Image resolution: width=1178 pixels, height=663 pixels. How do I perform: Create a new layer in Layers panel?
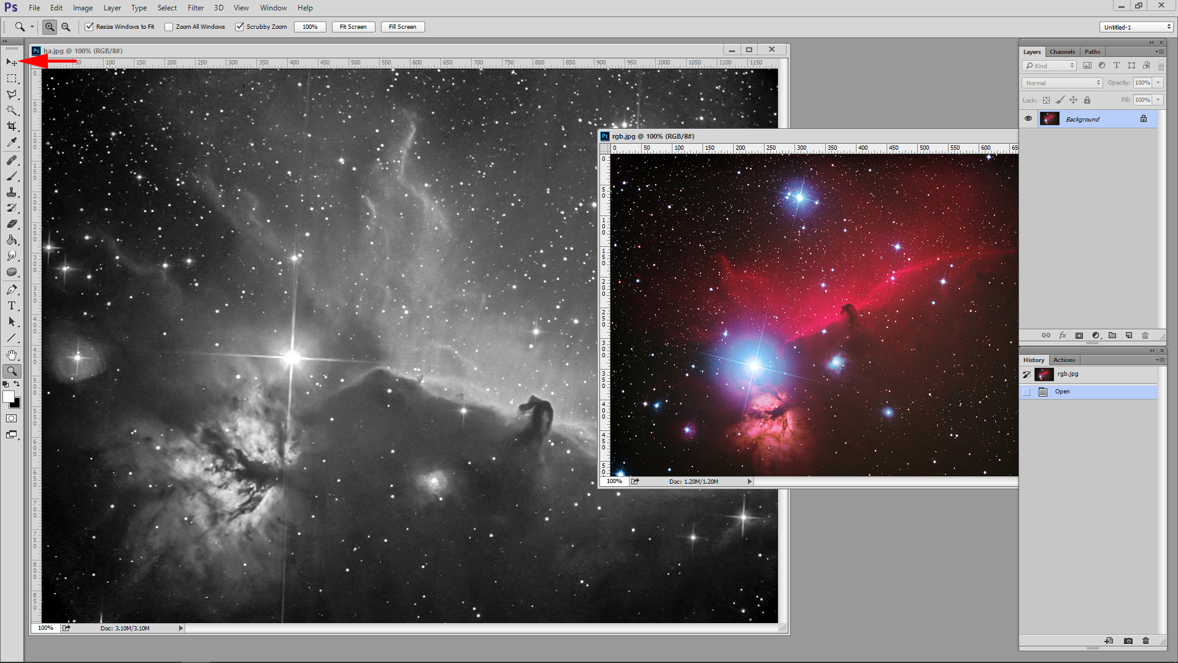tap(1129, 335)
